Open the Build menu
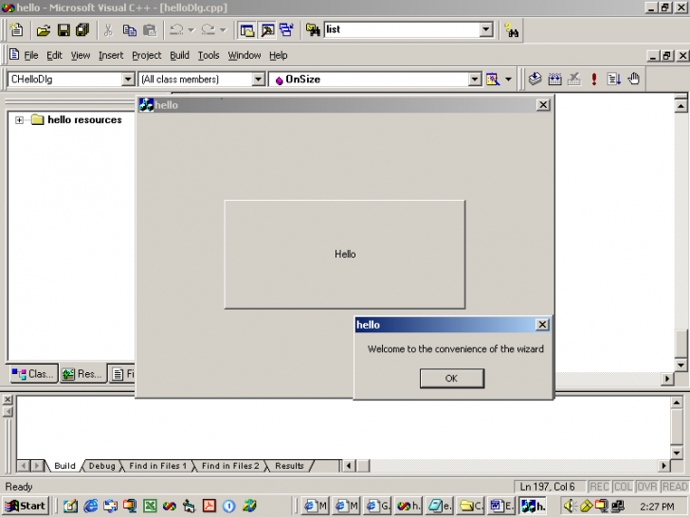The image size is (690, 517). [x=179, y=55]
